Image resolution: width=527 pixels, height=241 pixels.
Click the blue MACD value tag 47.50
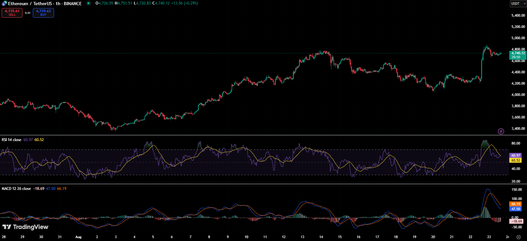point(516,209)
